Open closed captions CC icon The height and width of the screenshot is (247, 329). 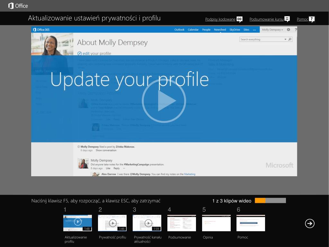(x=239, y=19)
